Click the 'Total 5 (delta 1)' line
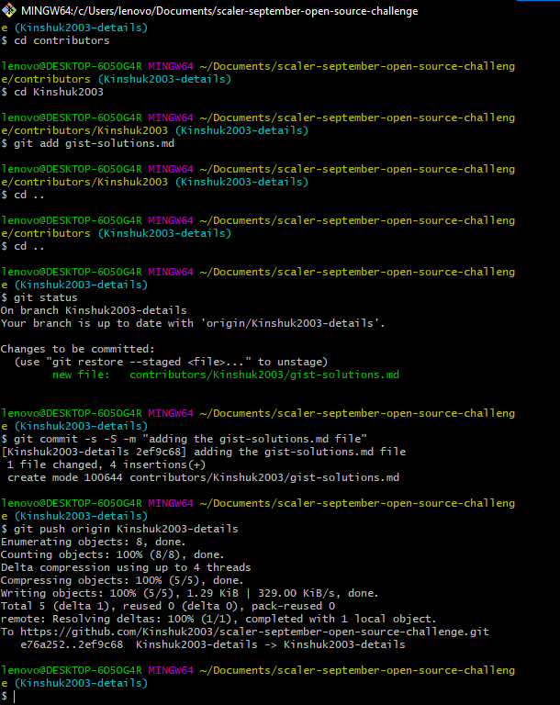 tap(168, 606)
